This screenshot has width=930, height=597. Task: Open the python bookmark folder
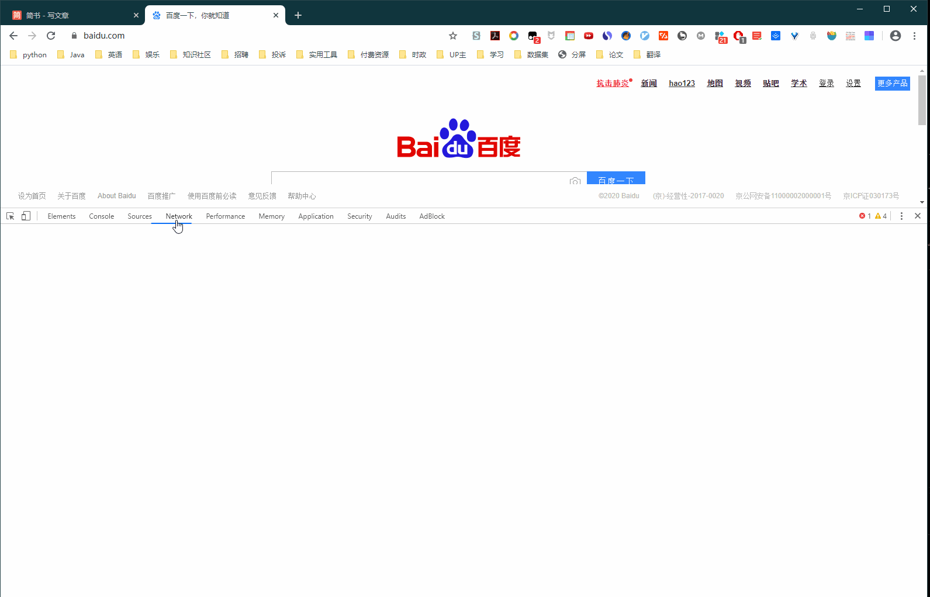click(28, 54)
